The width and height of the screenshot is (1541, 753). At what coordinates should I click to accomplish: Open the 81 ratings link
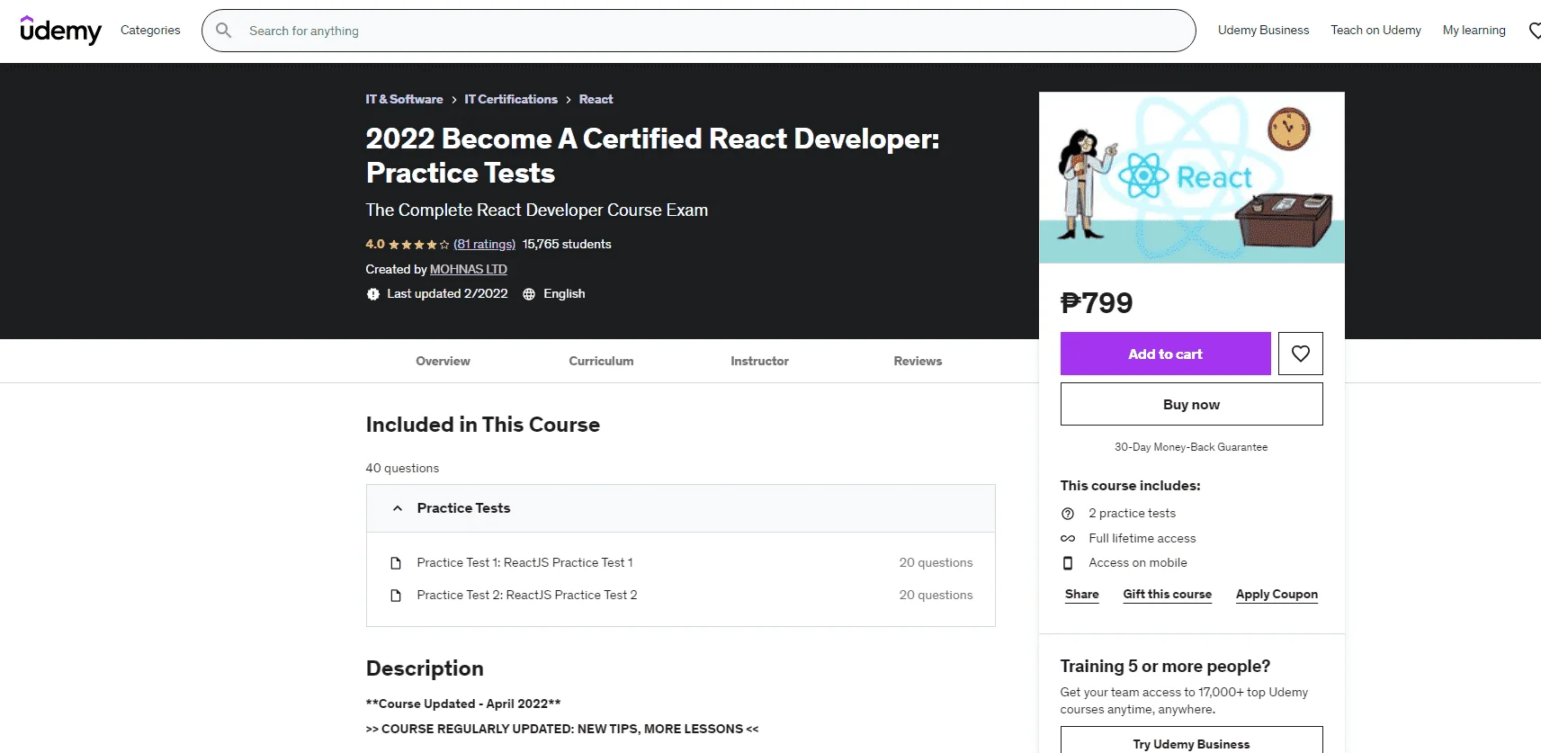pyautogui.click(x=484, y=245)
